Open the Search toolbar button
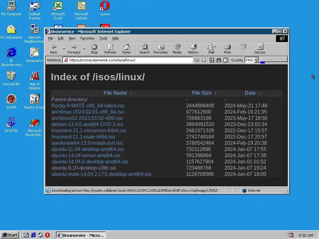Image resolution: width=319 pixels, height=239 pixels. pos(145,49)
